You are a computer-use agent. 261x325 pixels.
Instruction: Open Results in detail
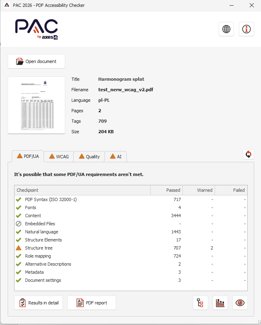[39, 303]
